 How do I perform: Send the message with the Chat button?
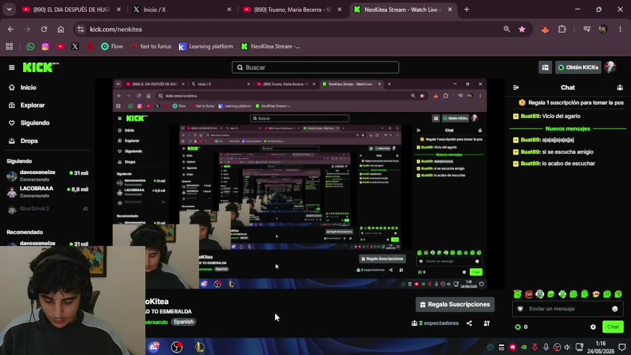point(613,327)
